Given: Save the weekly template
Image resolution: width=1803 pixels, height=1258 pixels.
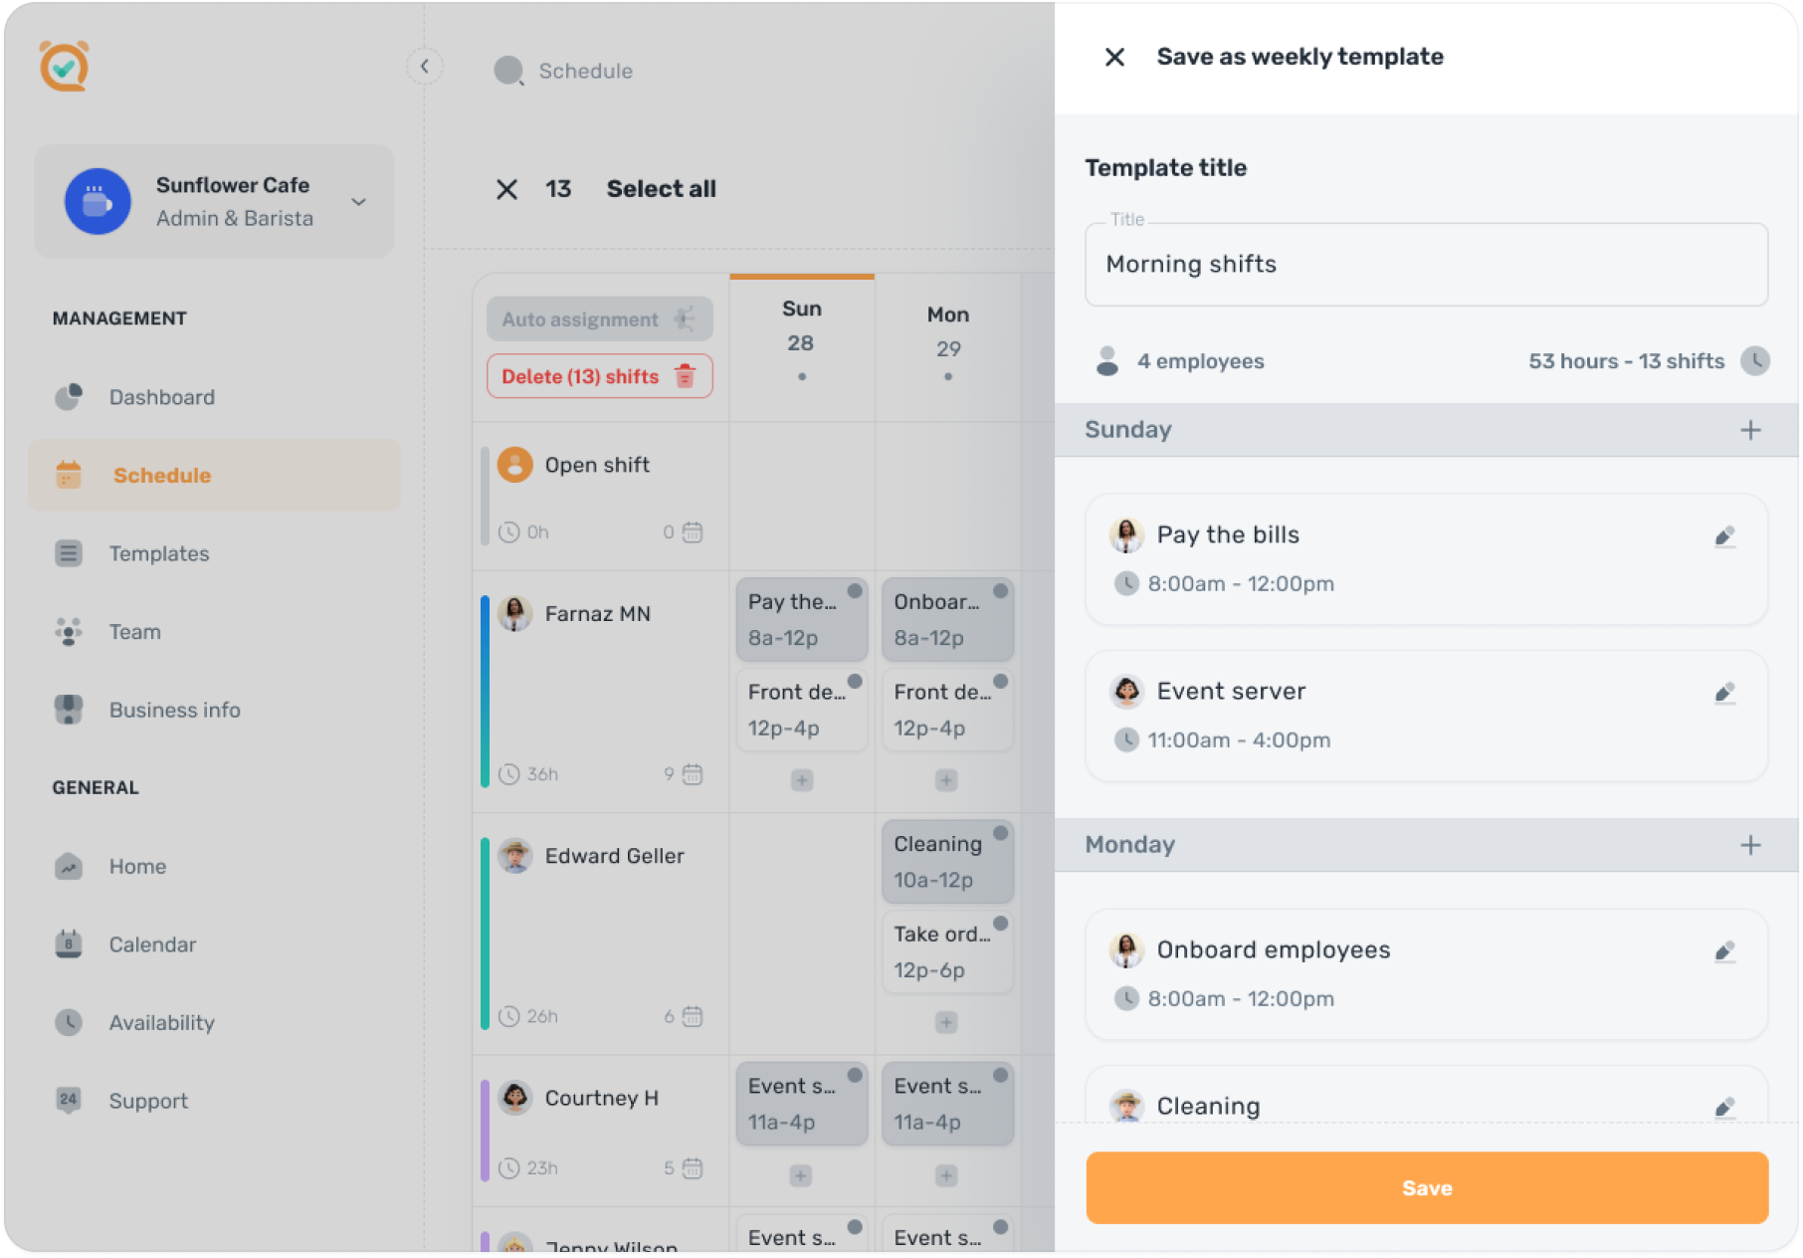Looking at the screenshot, I should [1426, 1187].
